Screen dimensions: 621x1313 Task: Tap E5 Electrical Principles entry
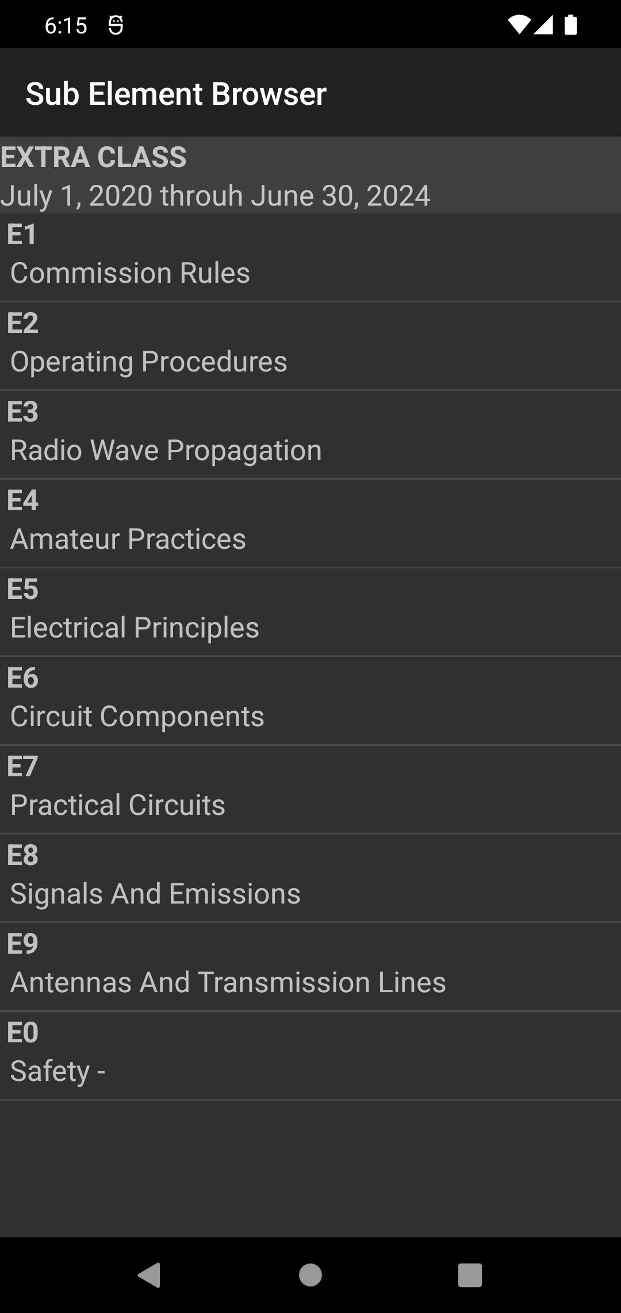coord(310,612)
